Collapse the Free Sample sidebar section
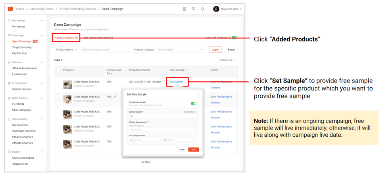This screenshot has width=392, height=175. [x=42, y=83]
